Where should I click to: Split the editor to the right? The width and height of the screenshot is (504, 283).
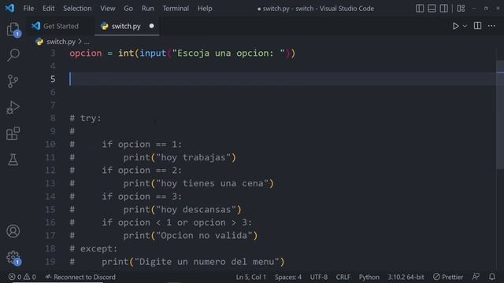478,26
